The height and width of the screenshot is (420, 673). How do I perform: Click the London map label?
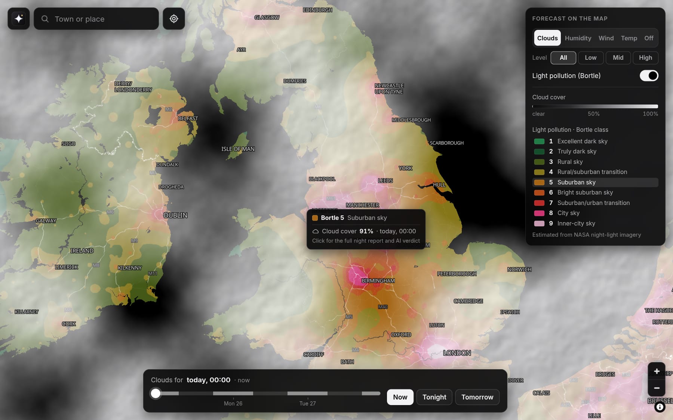tap(457, 353)
